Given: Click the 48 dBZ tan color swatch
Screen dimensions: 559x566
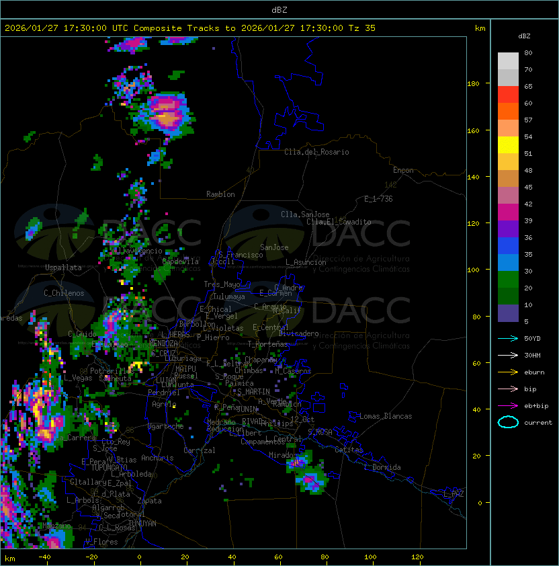Looking at the screenshot, I should coord(508,179).
